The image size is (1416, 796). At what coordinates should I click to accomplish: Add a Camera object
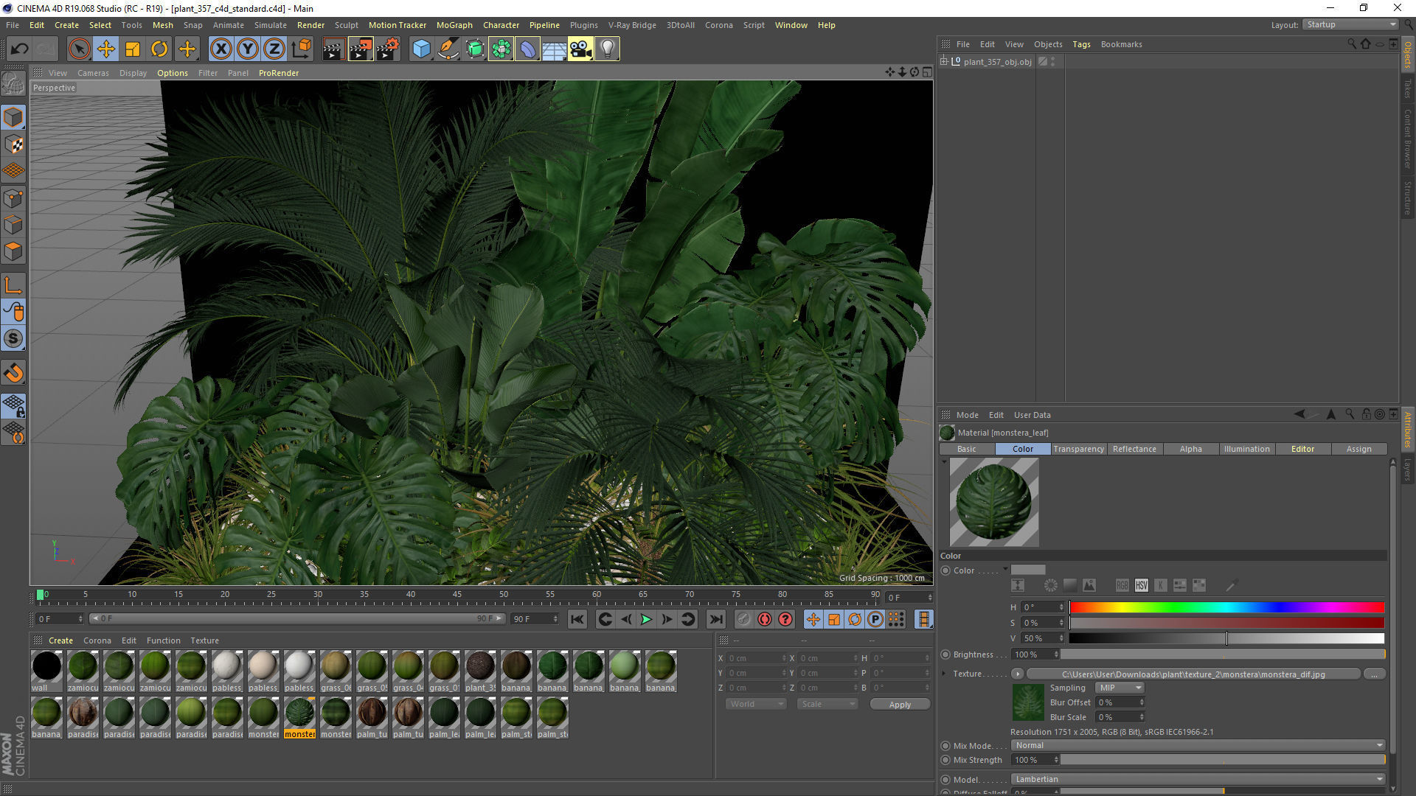coord(580,49)
